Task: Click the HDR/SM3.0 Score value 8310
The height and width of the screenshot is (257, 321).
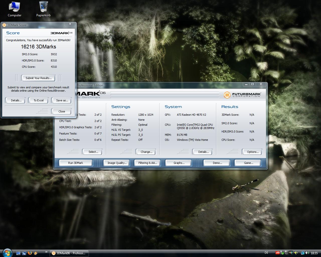Action: (54, 60)
